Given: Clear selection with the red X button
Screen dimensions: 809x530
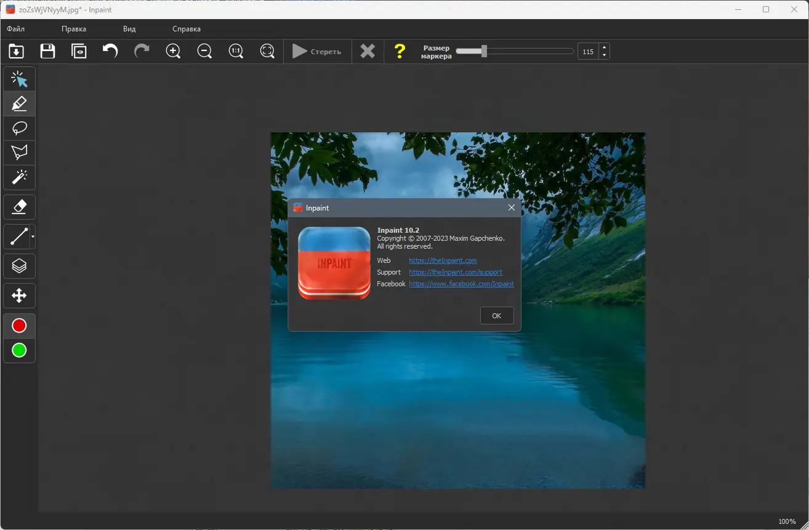Looking at the screenshot, I should [x=368, y=51].
